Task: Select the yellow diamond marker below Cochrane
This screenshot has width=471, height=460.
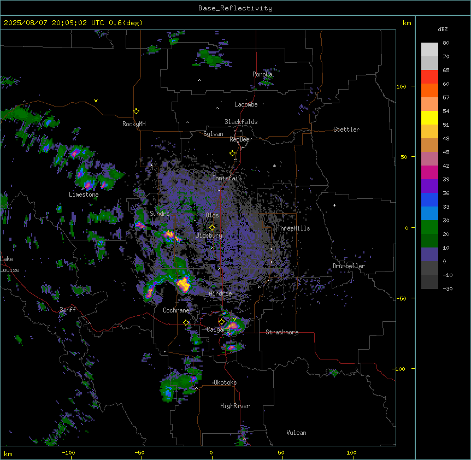Action: [x=186, y=323]
